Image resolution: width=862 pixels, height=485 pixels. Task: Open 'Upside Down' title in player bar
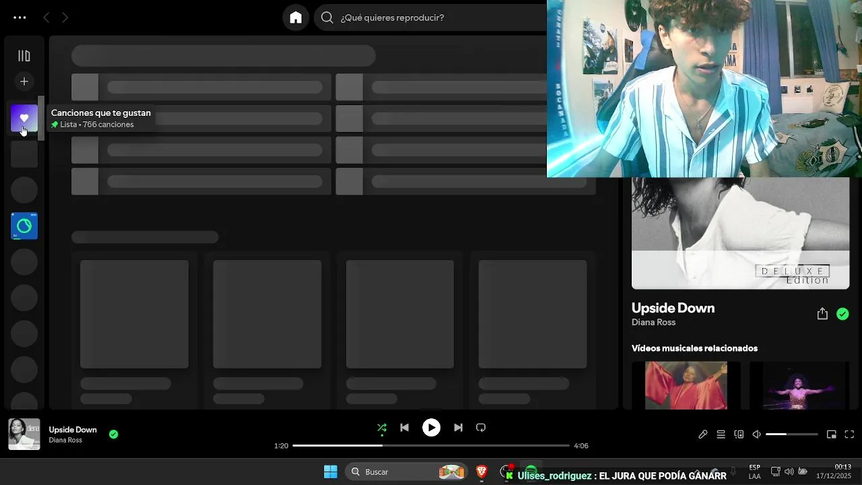pyautogui.click(x=73, y=430)
